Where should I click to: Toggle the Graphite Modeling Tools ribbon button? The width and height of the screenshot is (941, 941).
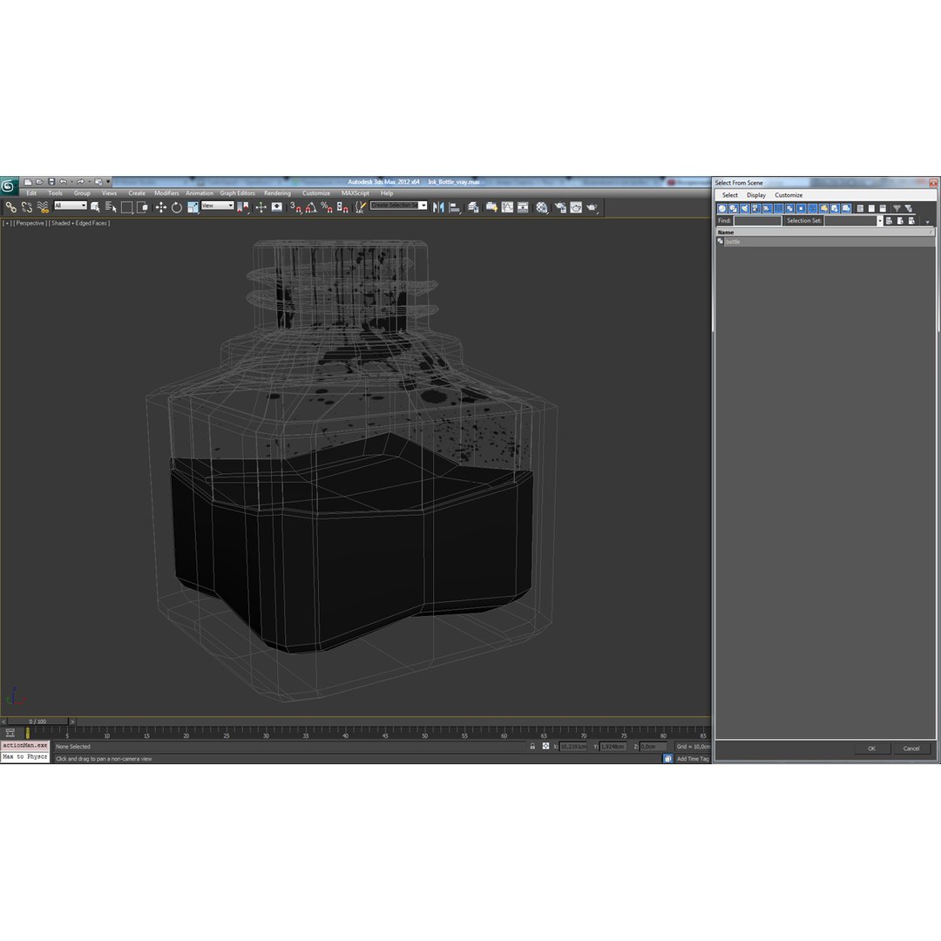click(x=491, y=207)
